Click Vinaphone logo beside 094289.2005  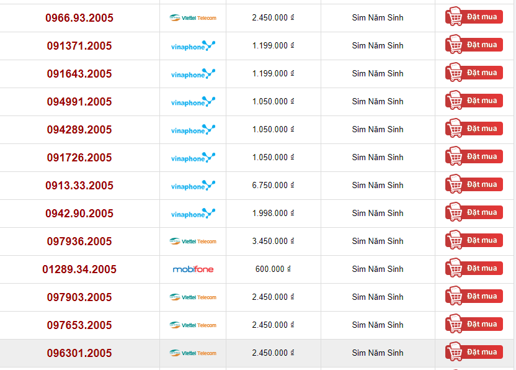point(193,130)
